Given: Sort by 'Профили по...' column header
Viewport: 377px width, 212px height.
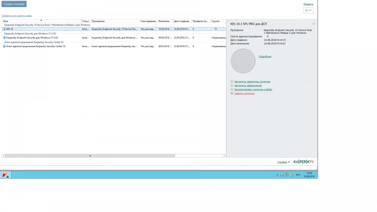Looking at the screenshot, I should [200, 21].
